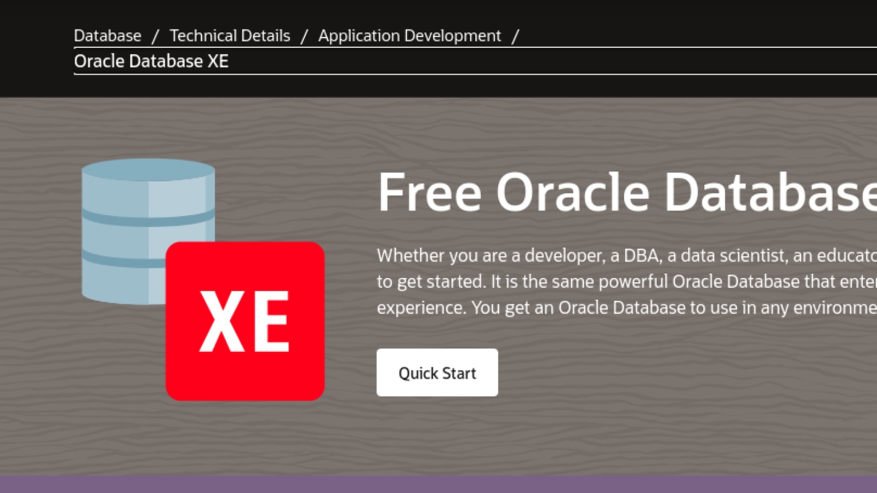The image size is (877, 493).
Task: Open Application Development breadcrumb link
Action: [x=409, y=36]
